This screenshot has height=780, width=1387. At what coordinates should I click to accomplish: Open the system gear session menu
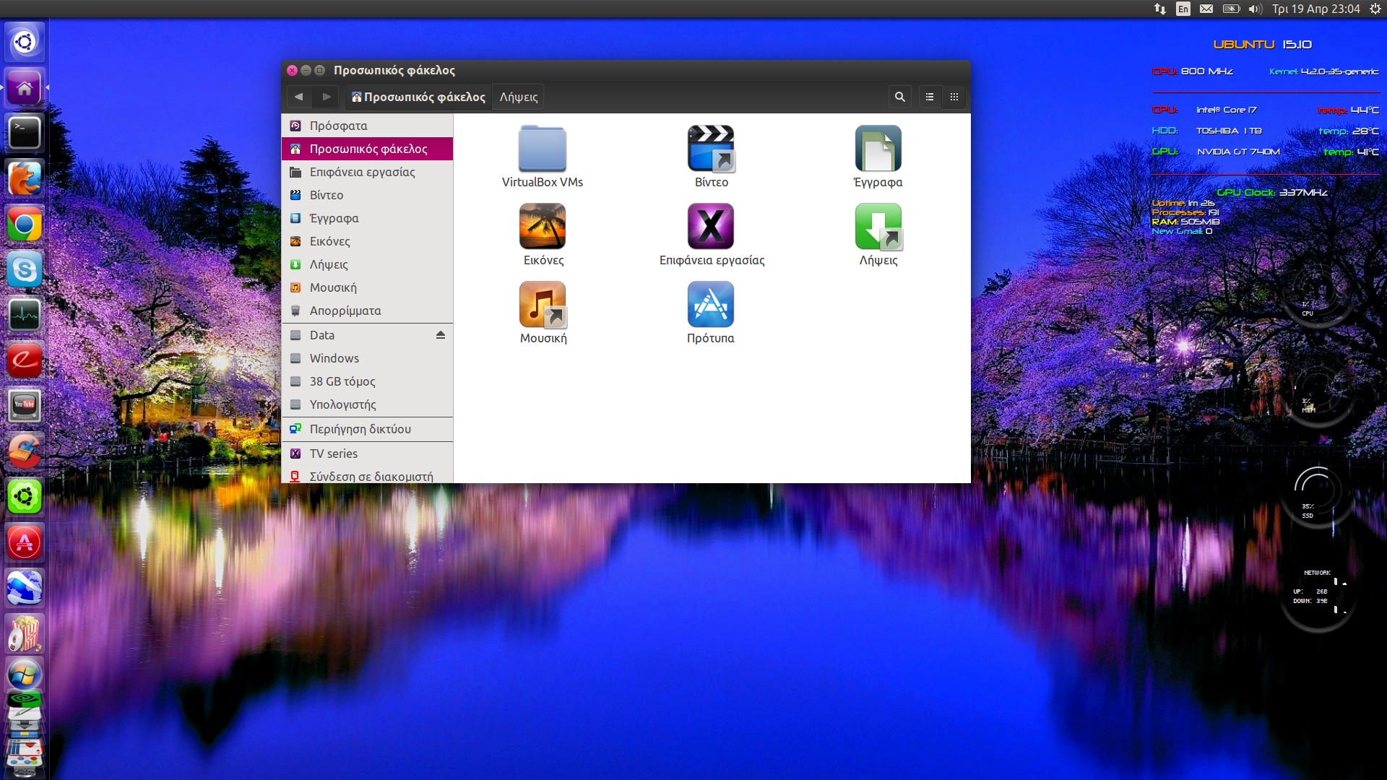click(x=1375, y=9)
